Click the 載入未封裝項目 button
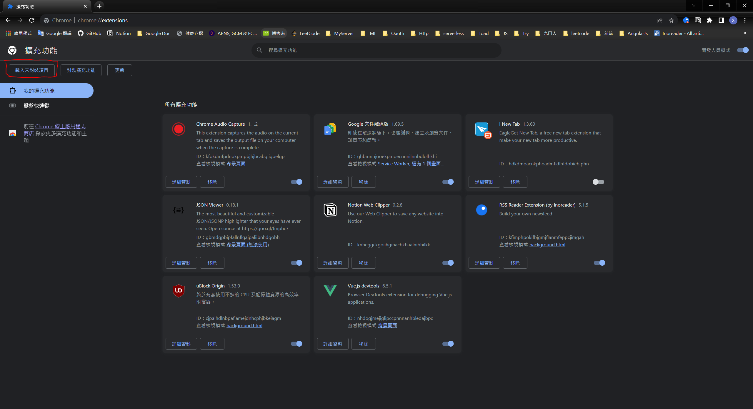753x409 pixels. pos(32,70)
